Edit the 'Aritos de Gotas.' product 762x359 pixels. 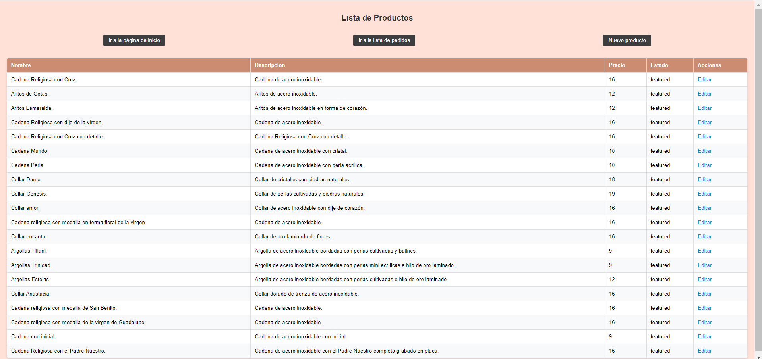coord(704,94)
